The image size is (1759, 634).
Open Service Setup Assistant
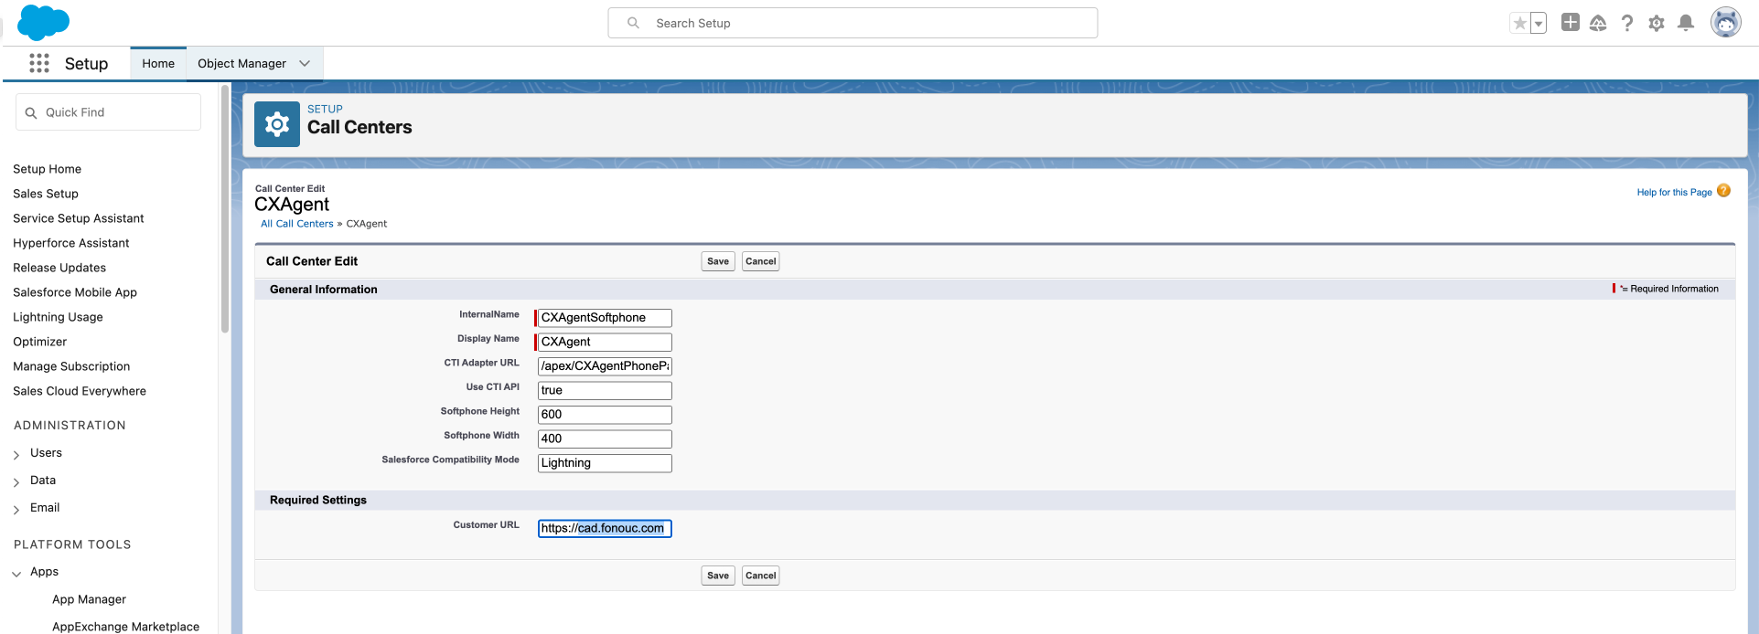click(x=79, y=218)
